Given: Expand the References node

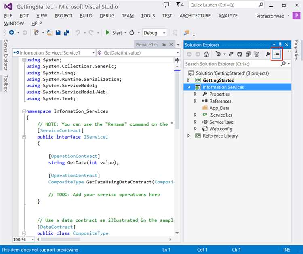Looking at the screenshot, I should pos(196,101).
